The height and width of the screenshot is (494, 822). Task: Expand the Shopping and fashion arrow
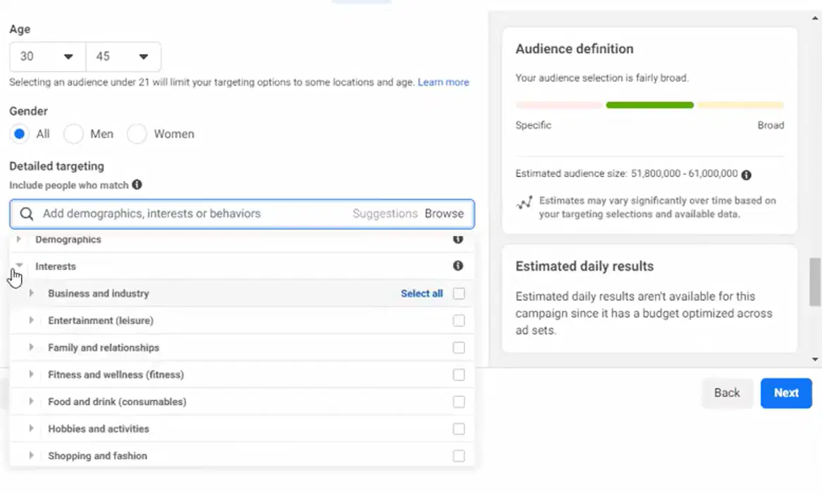coord(32,455)
